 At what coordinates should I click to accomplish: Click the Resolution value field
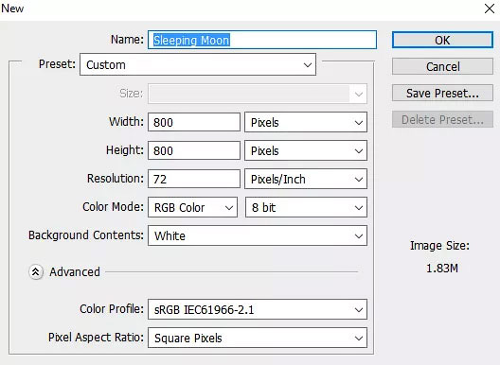click(x=194, y=179)
